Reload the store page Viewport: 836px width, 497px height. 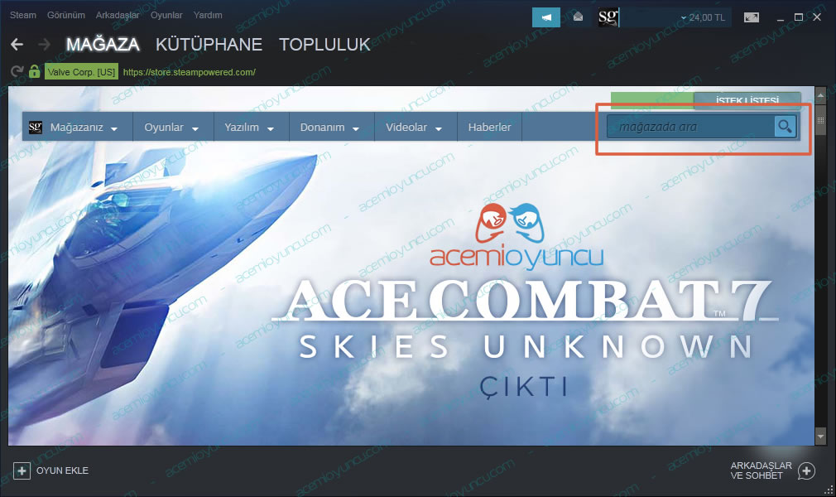pos(17,71)
